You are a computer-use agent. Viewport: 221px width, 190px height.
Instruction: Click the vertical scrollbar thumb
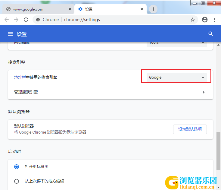[x=218, y=151]
